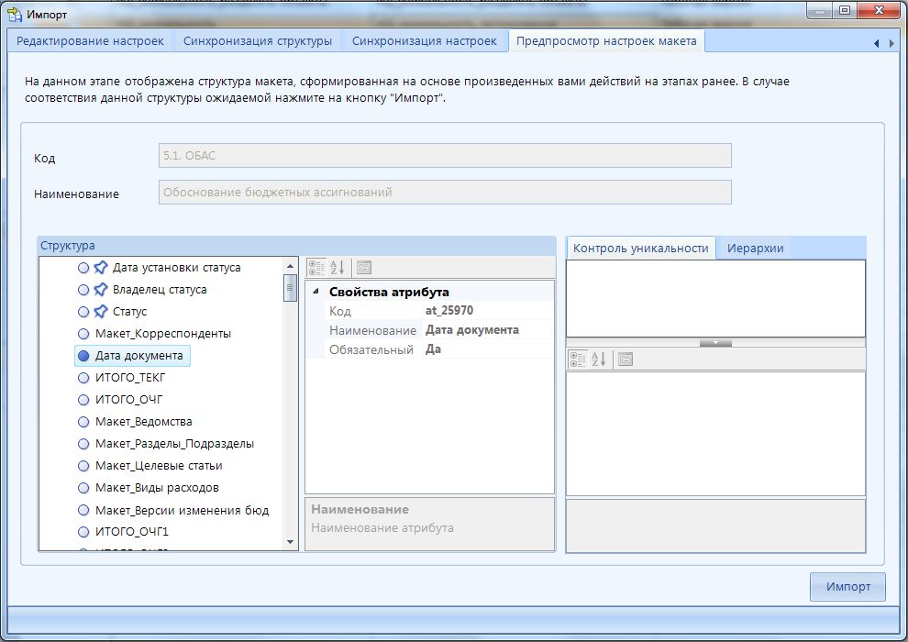Sort attribute properties alphabetically with A-Z icon

338,268
